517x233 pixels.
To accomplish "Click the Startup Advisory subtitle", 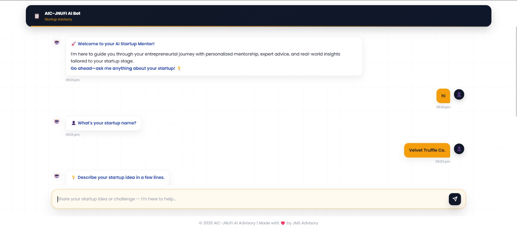I will pos(58,19).
